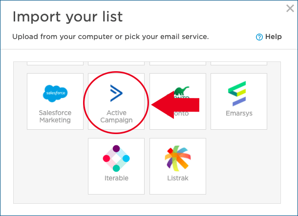Open the Help link

[x=273, y=37]
